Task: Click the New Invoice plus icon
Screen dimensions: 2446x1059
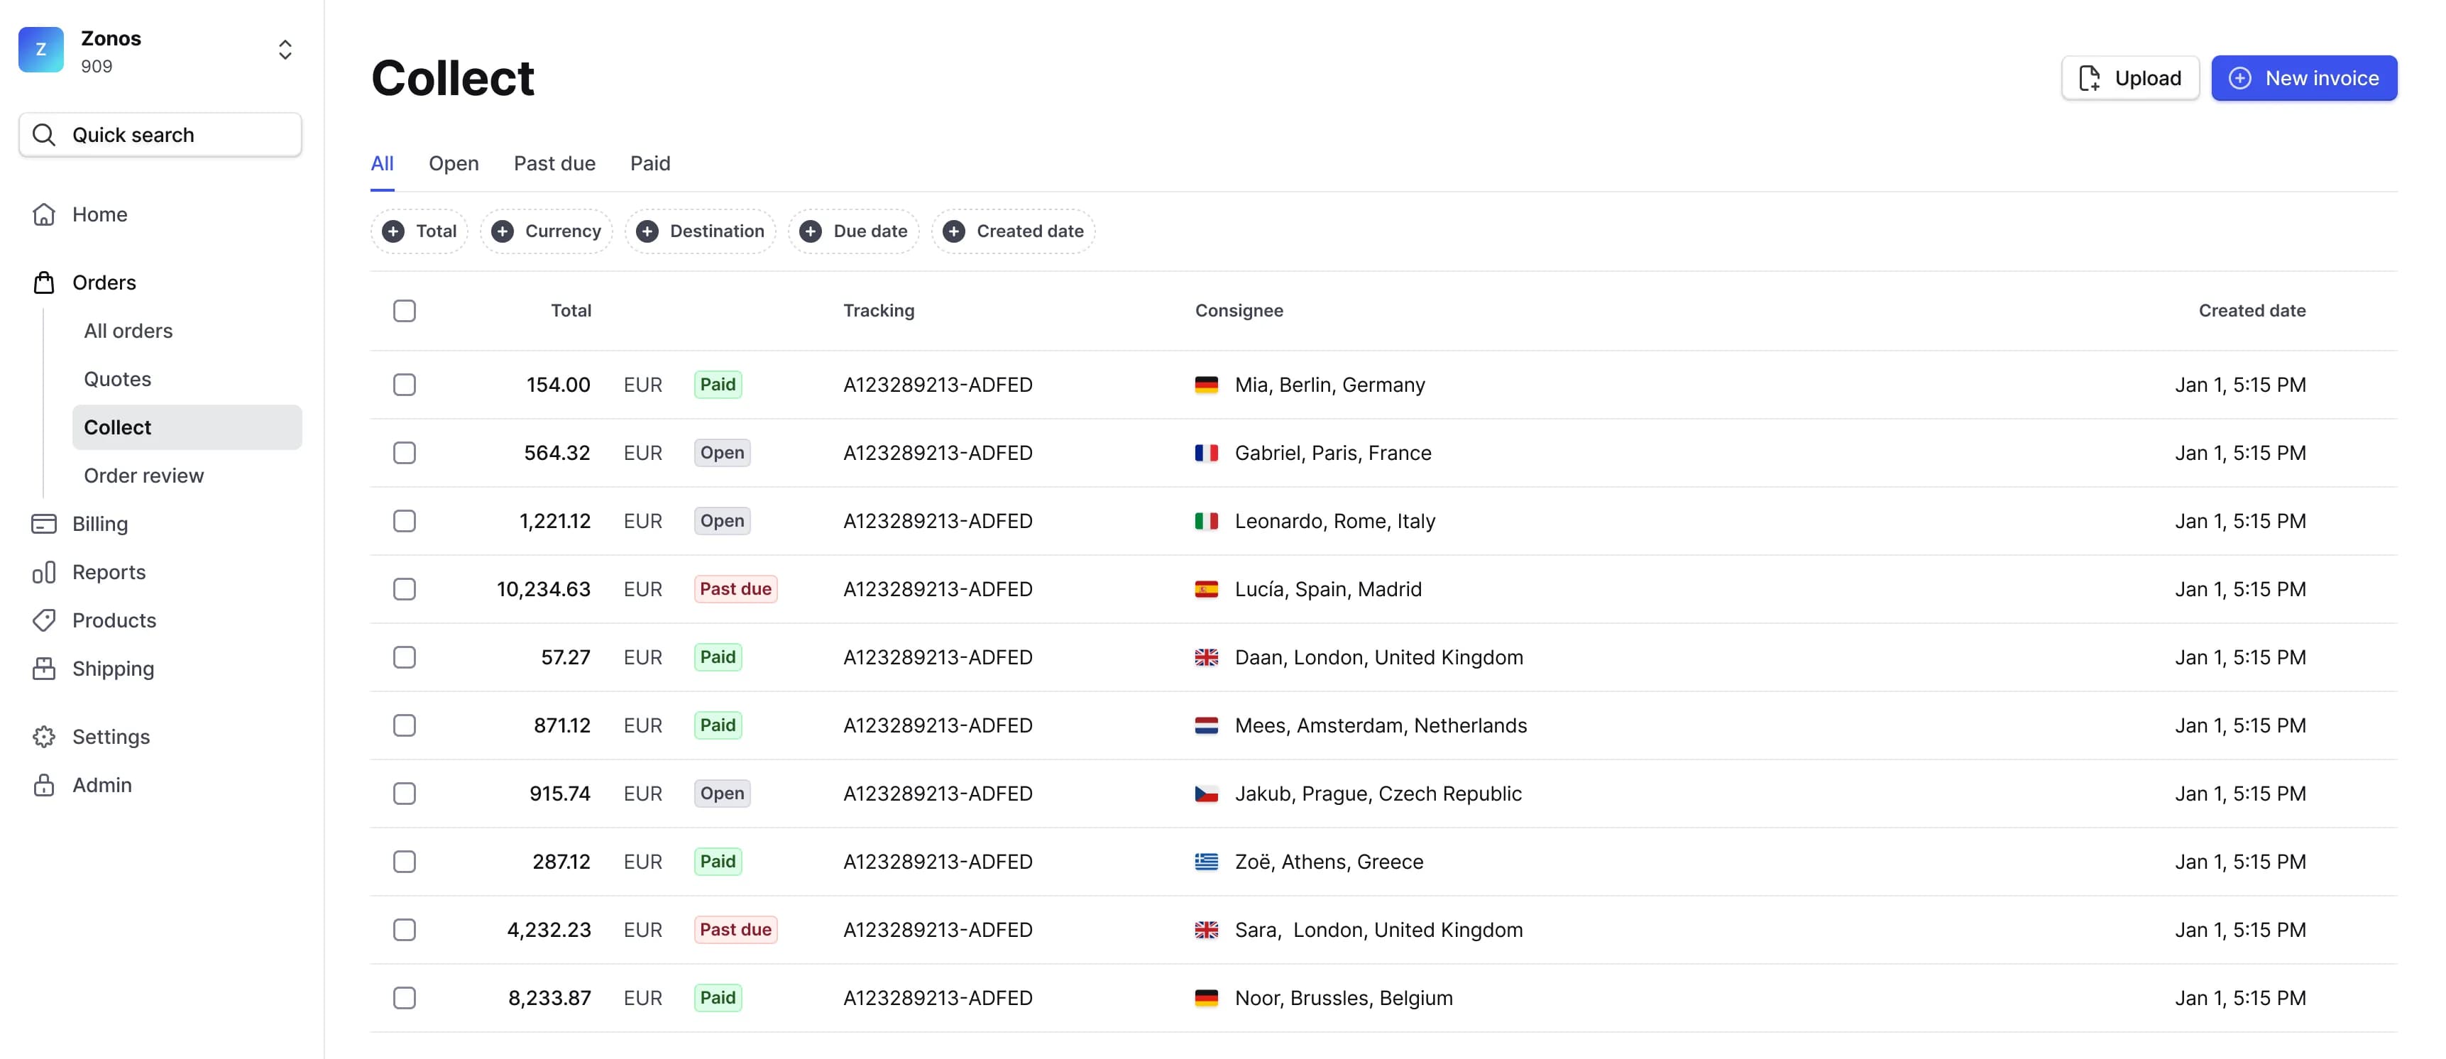Action: tap(2240, 77)
